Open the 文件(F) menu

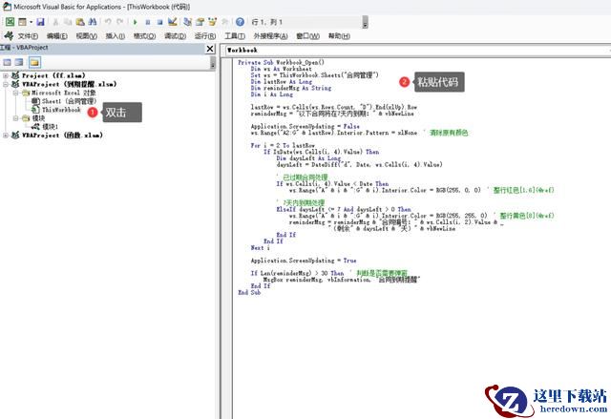click(28, 36)
